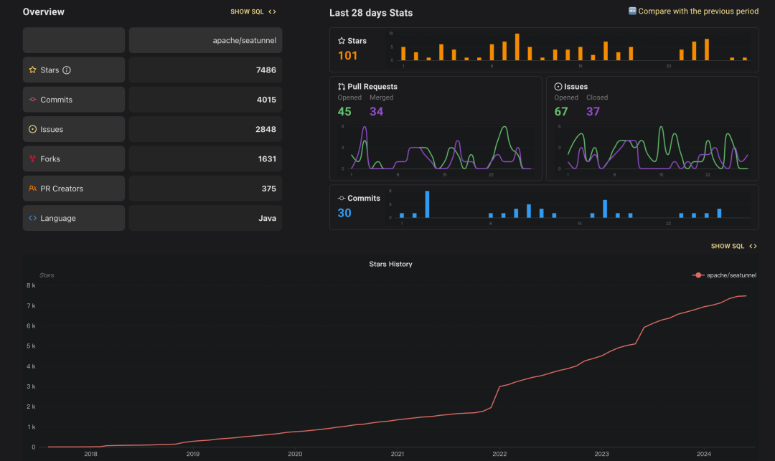Click the tallest blue bar in Commits chart
The image size is (775, 461).
click(x=427, y=204)
